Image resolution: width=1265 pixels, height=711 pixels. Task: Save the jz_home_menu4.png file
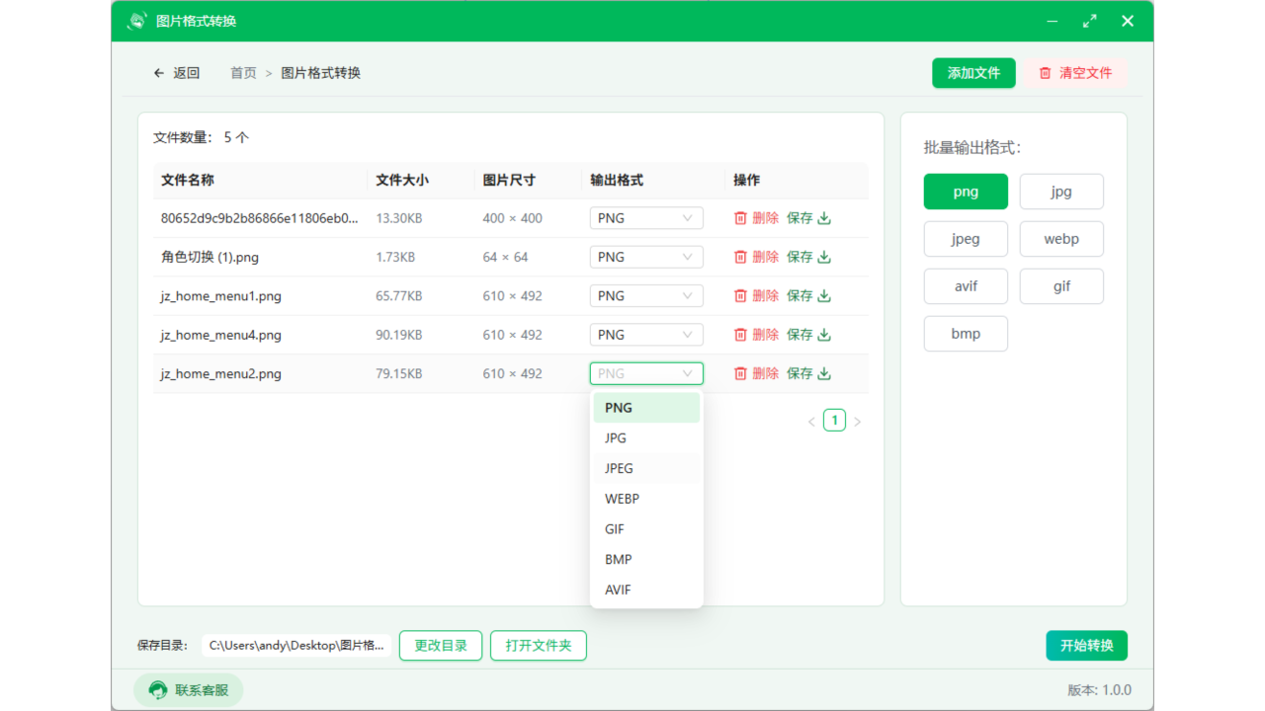(808, 335)
